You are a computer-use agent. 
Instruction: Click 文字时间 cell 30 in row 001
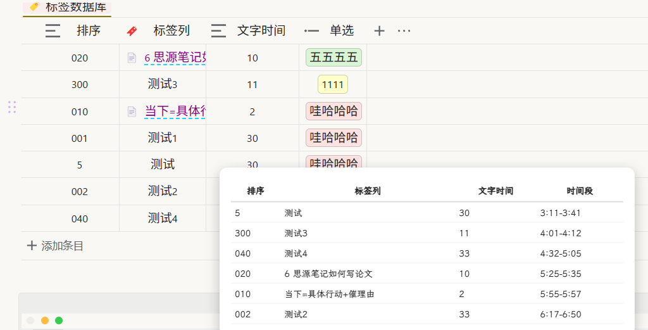[252, 138]
